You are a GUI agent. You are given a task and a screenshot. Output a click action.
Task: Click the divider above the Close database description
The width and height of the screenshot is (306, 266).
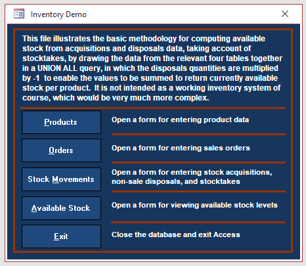[x=198, y=223]
